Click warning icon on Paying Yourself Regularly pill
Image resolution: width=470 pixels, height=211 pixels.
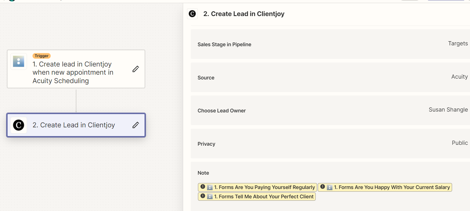coord(203,187)
